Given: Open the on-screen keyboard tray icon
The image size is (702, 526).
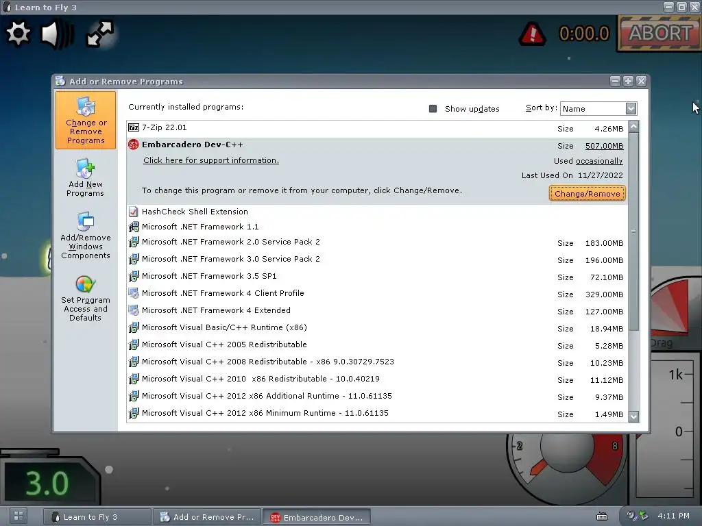Looking at the screenshot, I should [602, 516].
